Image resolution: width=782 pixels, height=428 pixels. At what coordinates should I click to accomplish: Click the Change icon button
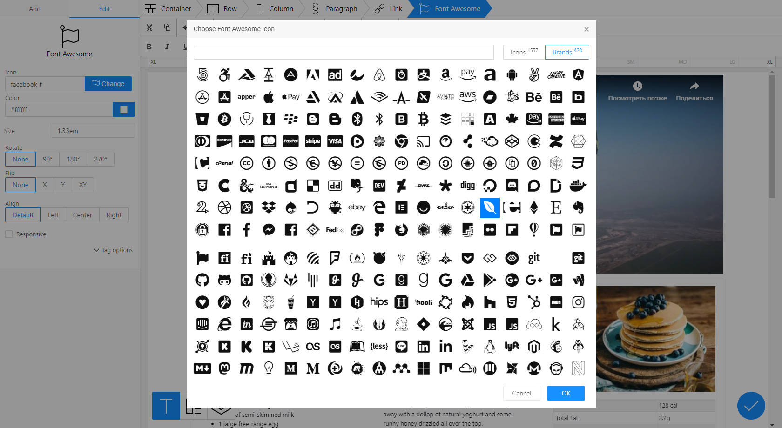(108, 84)
